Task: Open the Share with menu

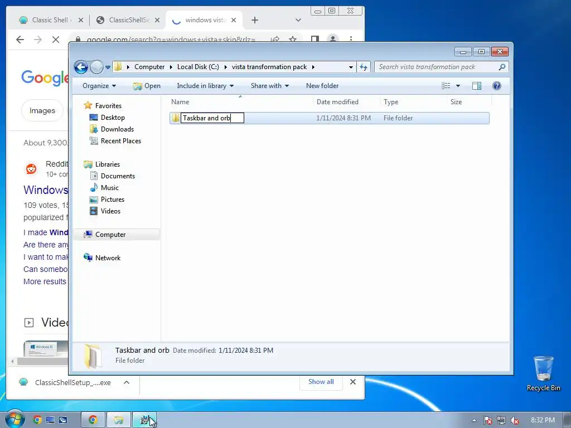Action: pyautogui.click(x=269, y=86)
